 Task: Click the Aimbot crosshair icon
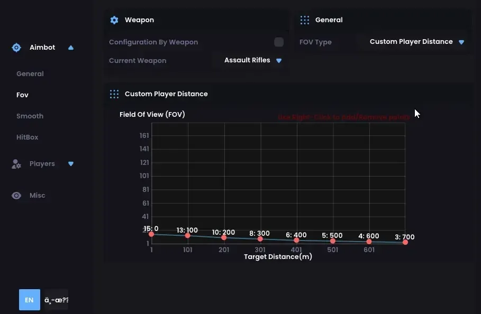(16, 48)
